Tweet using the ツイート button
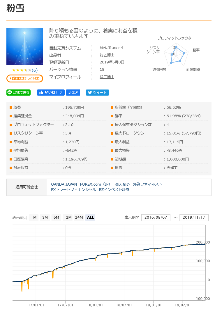The width and height of the screenshot is (215, 309). [x=97, y=92]
